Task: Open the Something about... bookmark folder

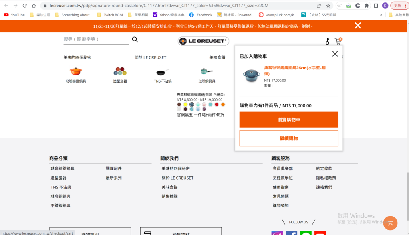Action: 73,15
